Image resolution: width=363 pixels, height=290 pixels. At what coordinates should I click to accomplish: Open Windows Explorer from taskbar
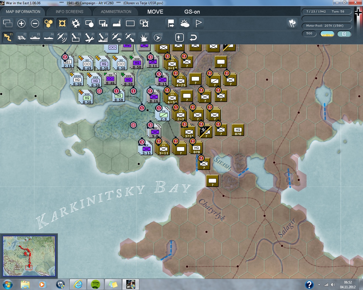(x=25, y=284)
